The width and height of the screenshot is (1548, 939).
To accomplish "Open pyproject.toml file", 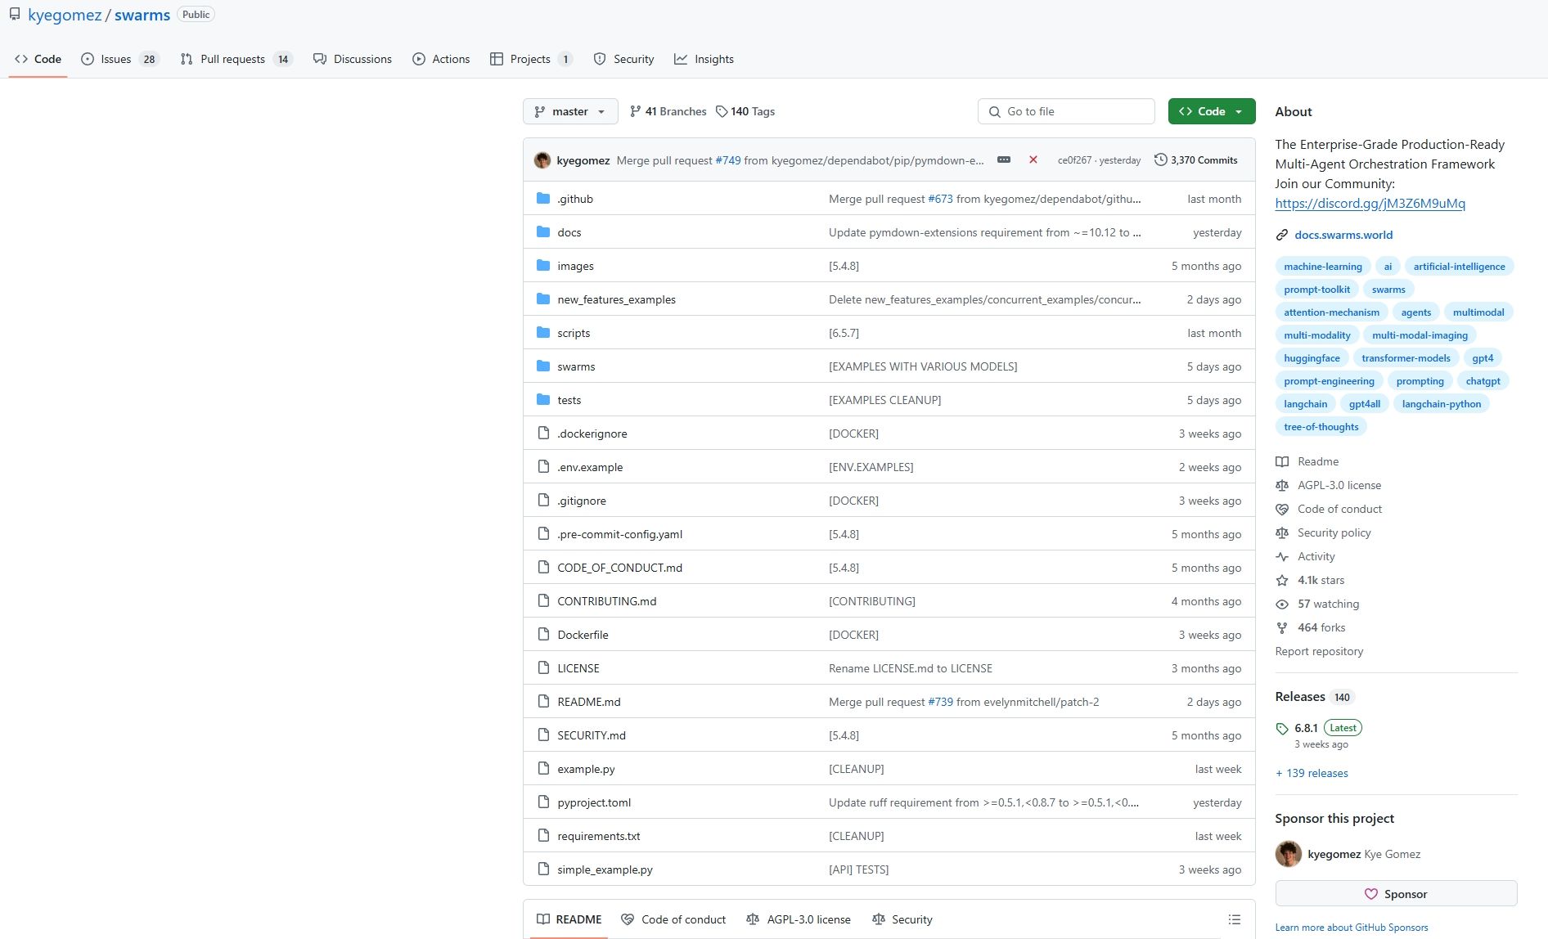I will click(594, 802).
